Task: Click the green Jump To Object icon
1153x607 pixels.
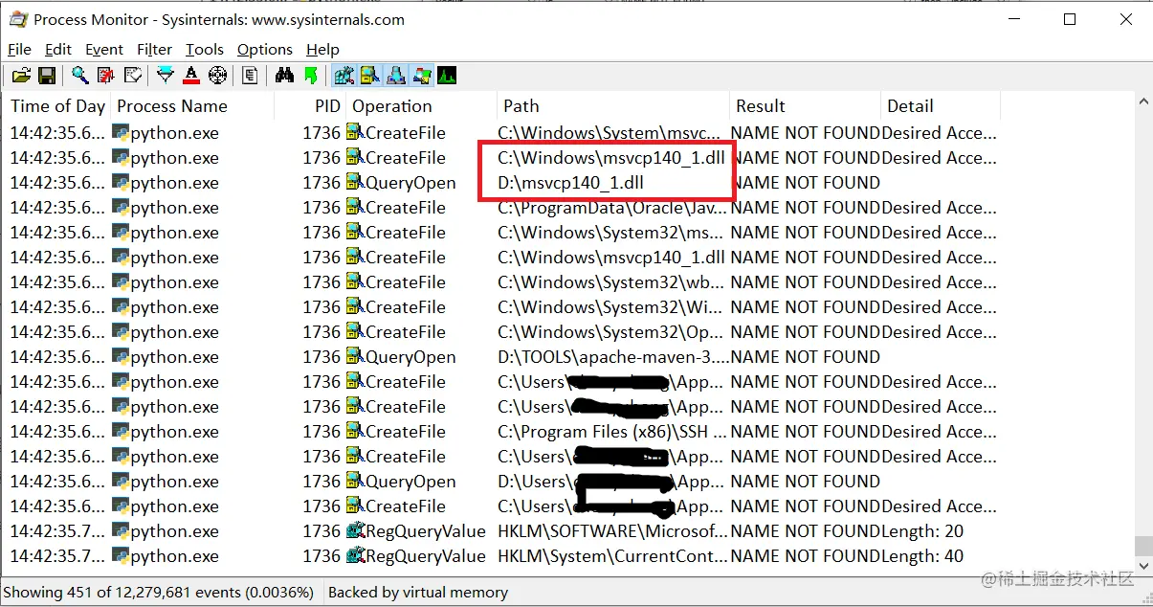Action: pos(310,75)
